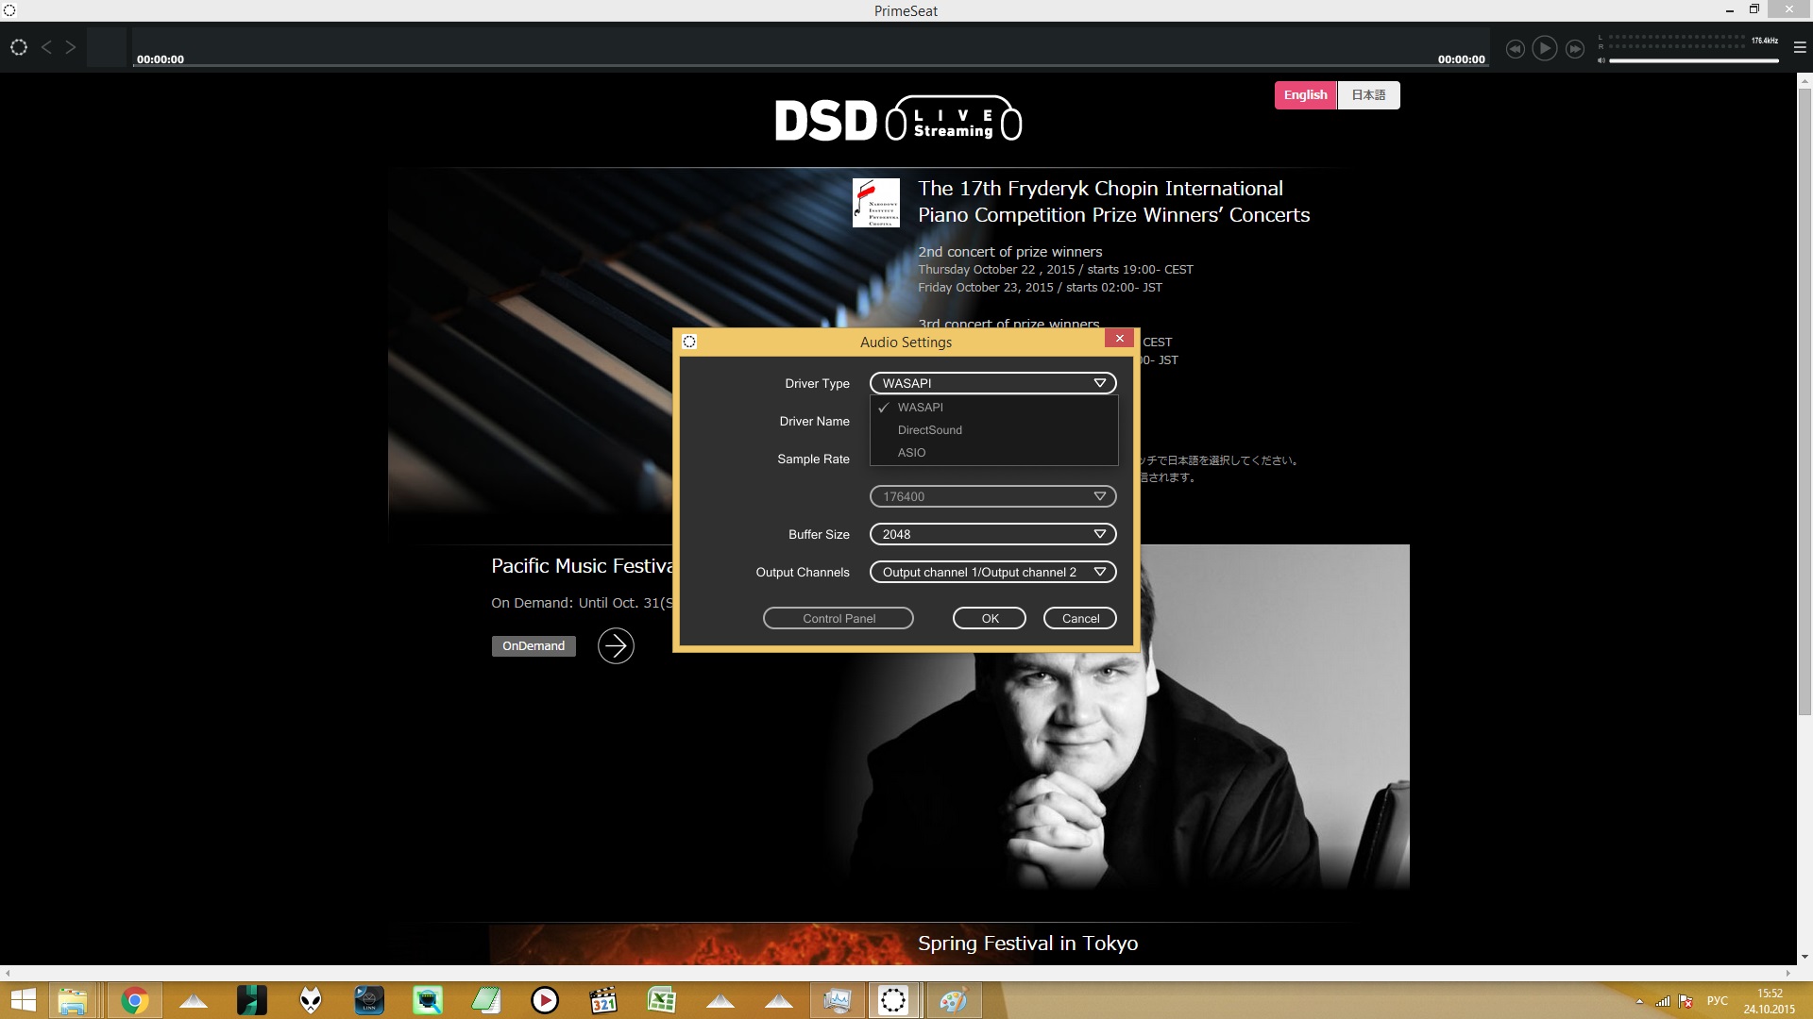Click the horizontal scrollbar right arrow
The image size is (1813, 1019).
click(1788, 973)
